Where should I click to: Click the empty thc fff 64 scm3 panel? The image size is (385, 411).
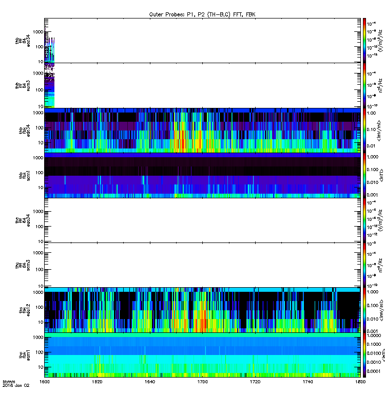click(x=202, y=265)
